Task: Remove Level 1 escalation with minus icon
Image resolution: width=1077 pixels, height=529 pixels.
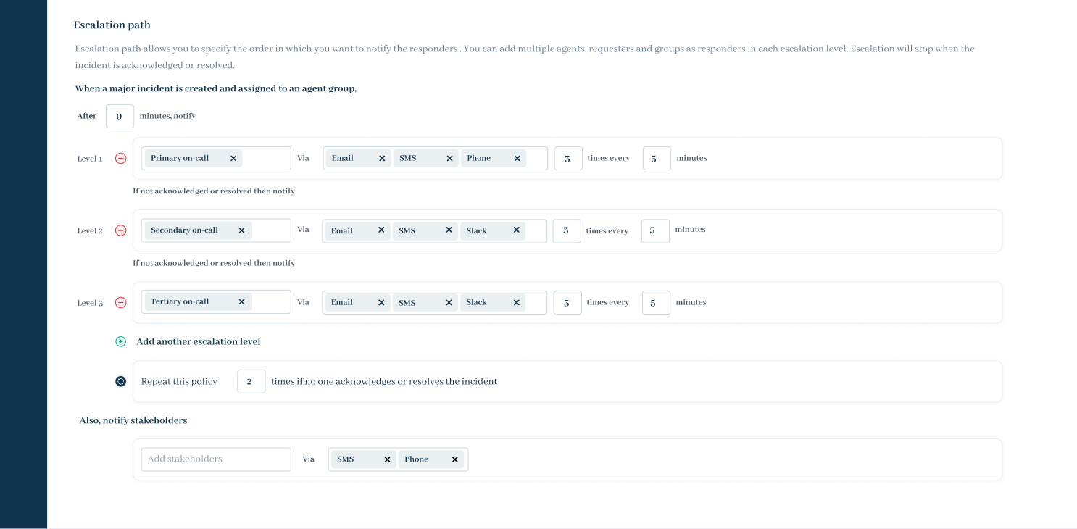Action: [121, 159]
